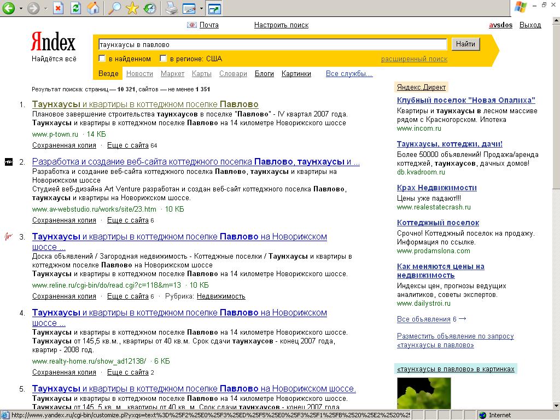The image size is (560, 420).
Task: Refresh the page with the toolbar icon
Action: click(x=76, y=8)
